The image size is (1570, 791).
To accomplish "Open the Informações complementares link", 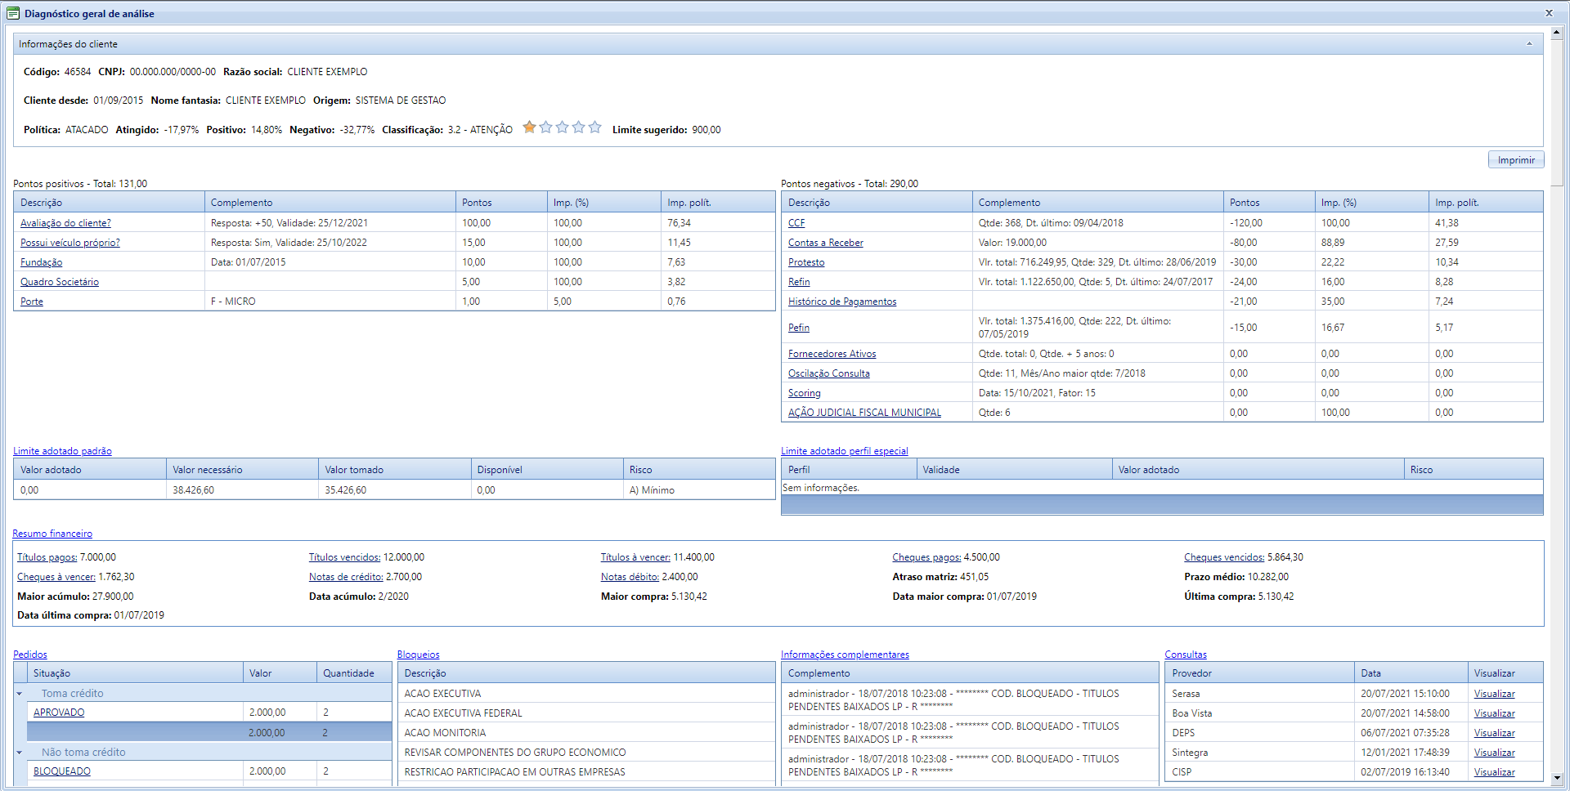I will click(x=845, y=655).
